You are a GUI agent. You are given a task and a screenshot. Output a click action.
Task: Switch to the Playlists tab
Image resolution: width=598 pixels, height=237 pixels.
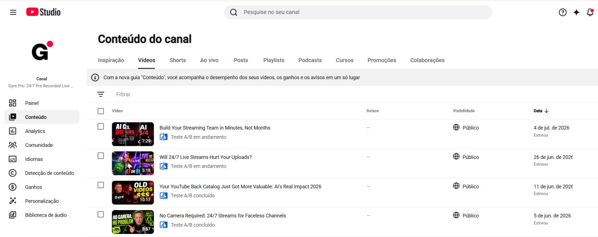click(x=274, y=60)
